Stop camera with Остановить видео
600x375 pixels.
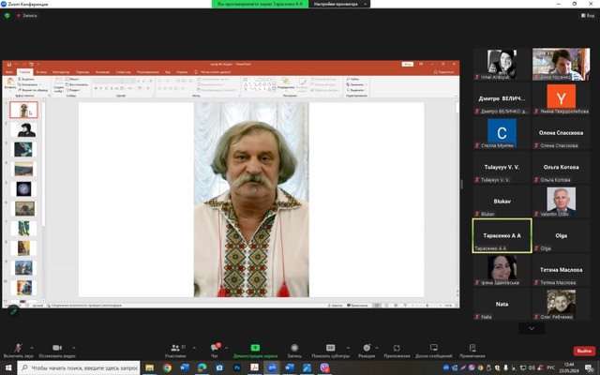(x=56, y=349)
